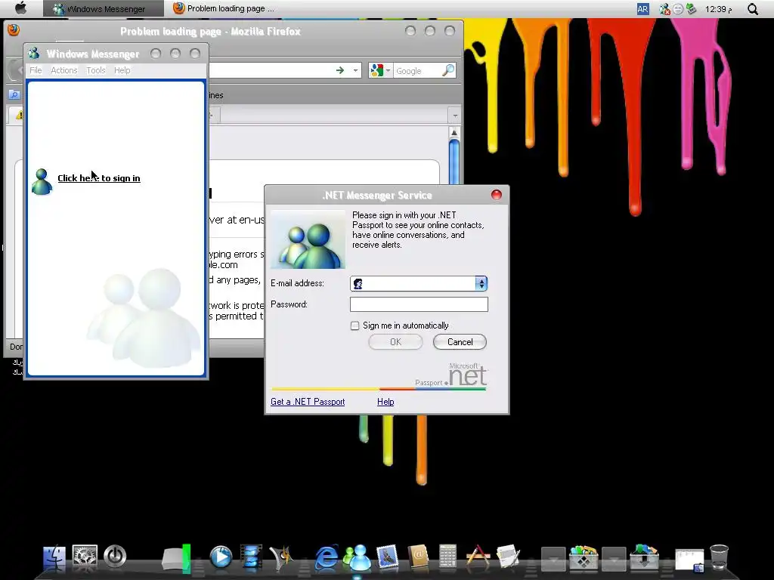This screenshot has width=774, height=580.
Task: Open the Help menu in Messenger
Action: coord(122,70)
